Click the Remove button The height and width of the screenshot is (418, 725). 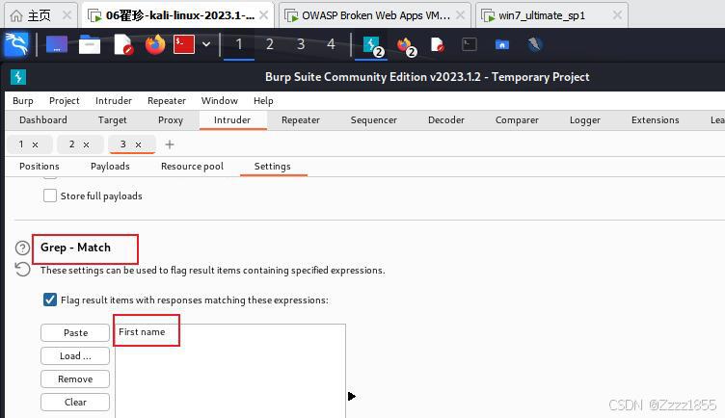coord(75,379)
